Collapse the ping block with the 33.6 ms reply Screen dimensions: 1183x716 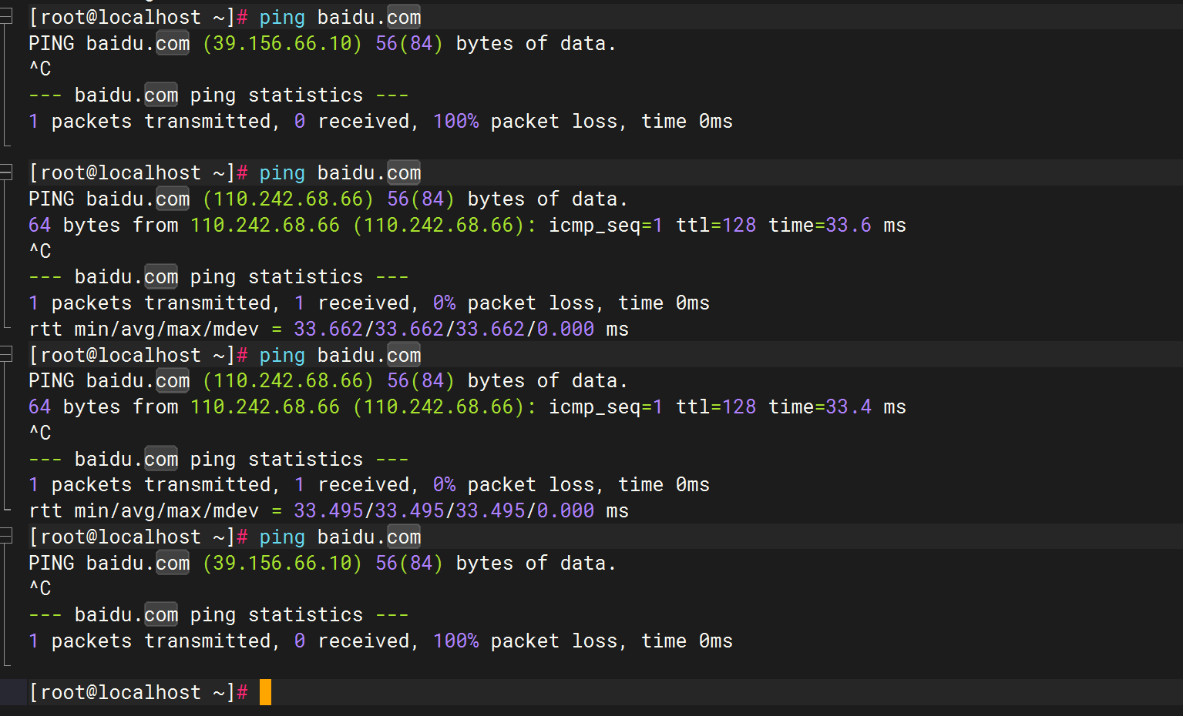point(6,172)
